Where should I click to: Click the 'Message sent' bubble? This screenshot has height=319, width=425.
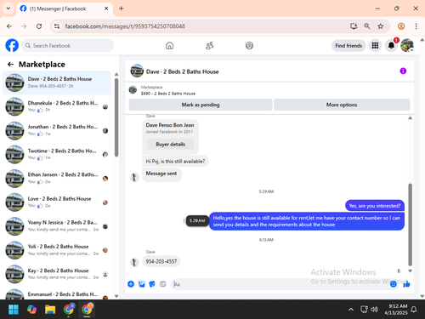[x=161, y=174]
